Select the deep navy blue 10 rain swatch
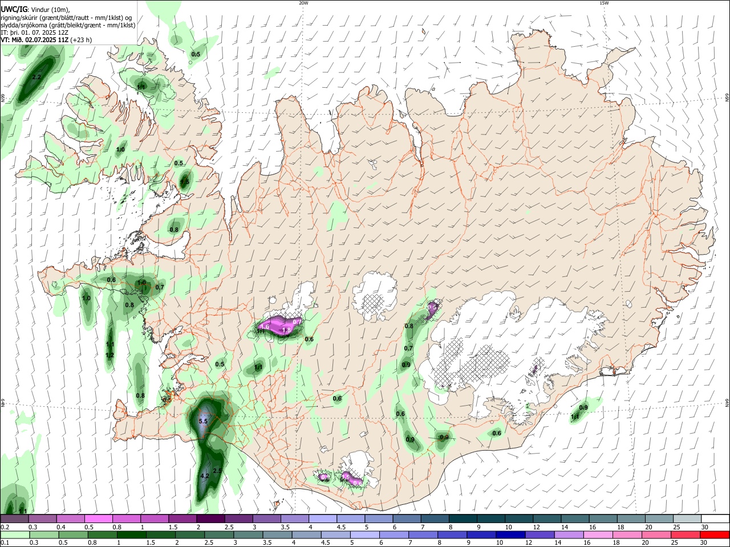 [510, 535]
